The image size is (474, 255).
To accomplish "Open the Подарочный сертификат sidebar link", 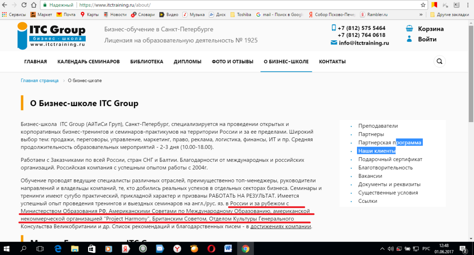I will pyautogui.click(x=390, y=159).
